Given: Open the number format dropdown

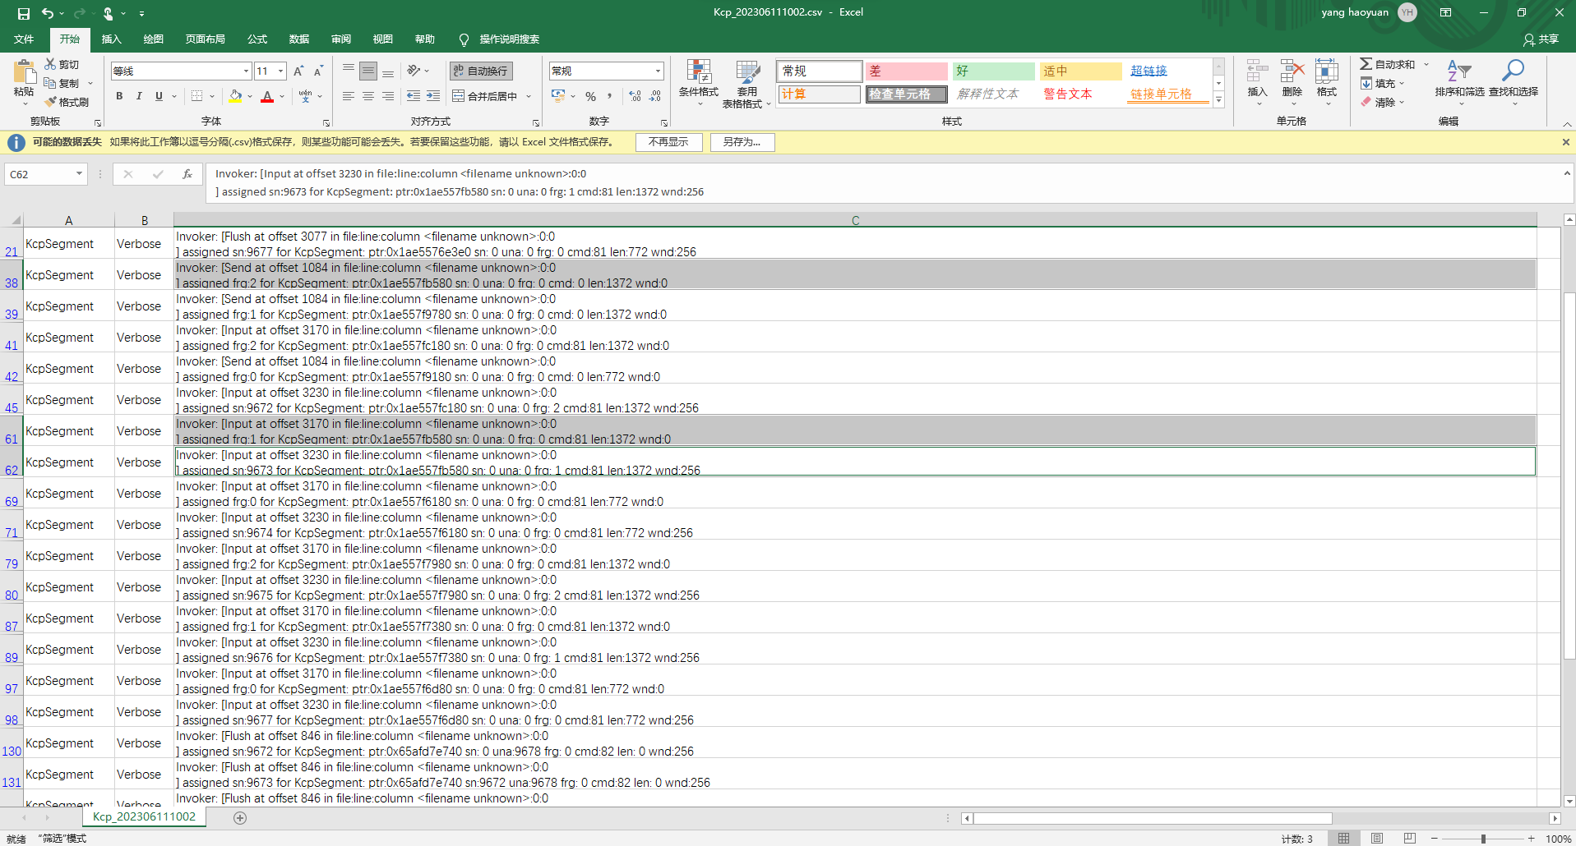Looking at the screenshot, I should [x=655, y=71].
